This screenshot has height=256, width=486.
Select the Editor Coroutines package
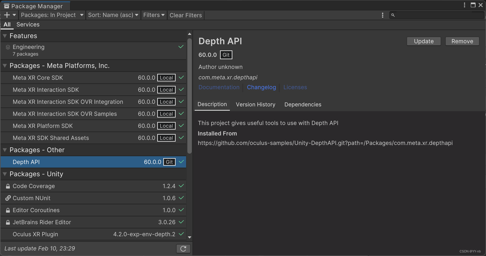pyautogui.click(x=93, y=210)
